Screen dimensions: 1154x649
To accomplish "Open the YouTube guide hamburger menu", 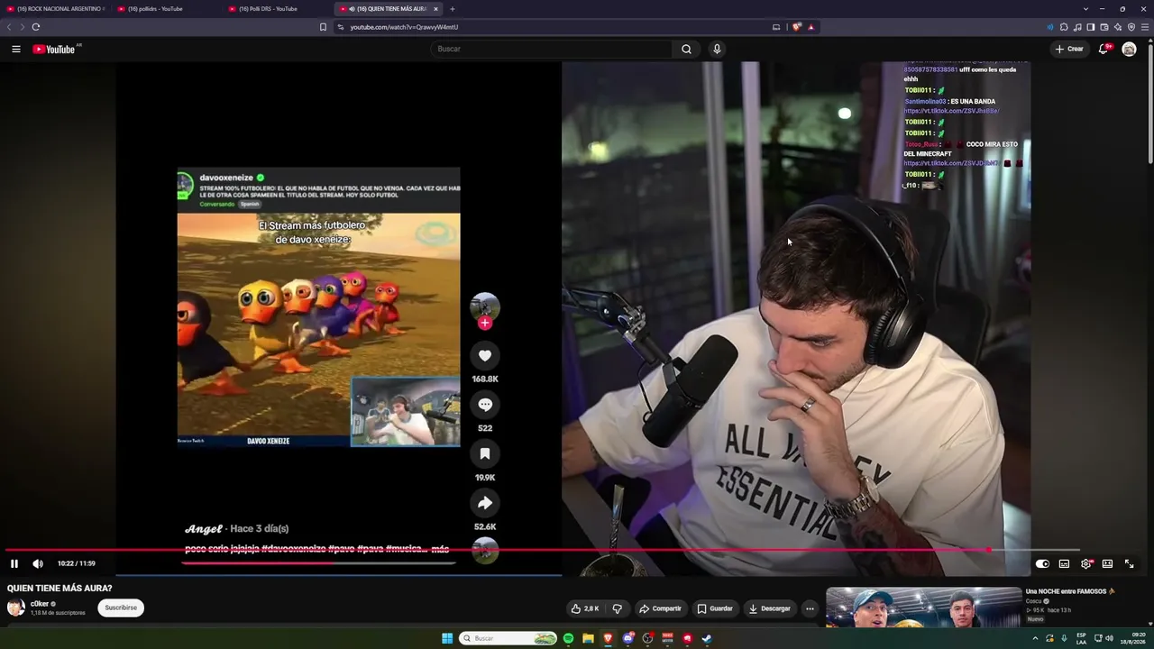I will click(16, 49).
